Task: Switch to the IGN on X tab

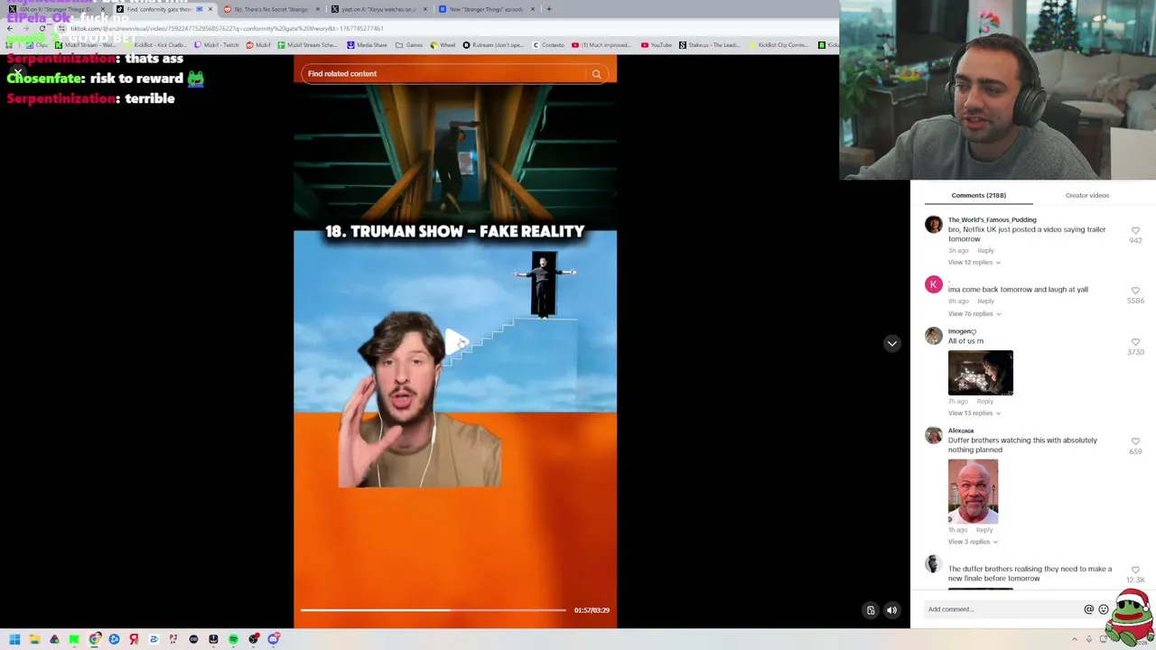Action: click(54, 9)
